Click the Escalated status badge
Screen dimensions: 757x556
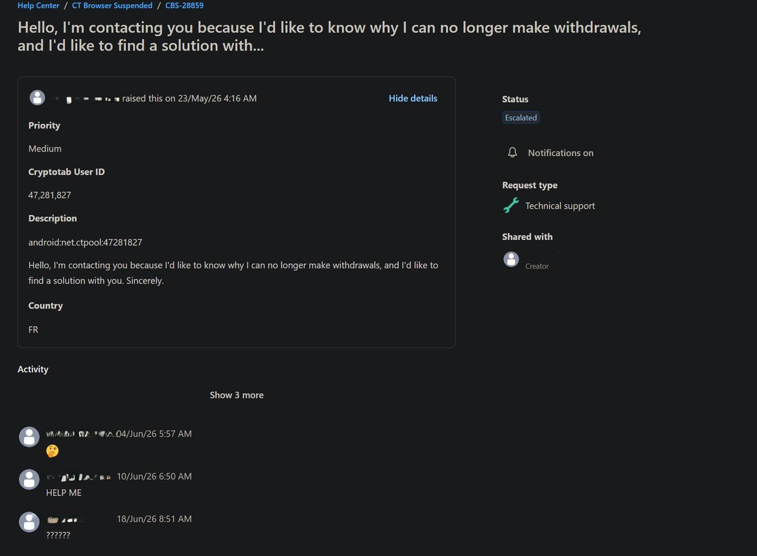point(521,117)
